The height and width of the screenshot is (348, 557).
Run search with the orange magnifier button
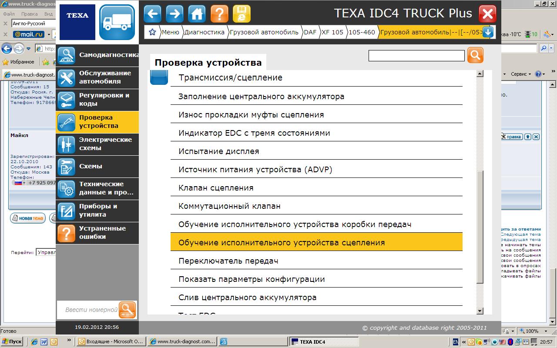[475, 55]
